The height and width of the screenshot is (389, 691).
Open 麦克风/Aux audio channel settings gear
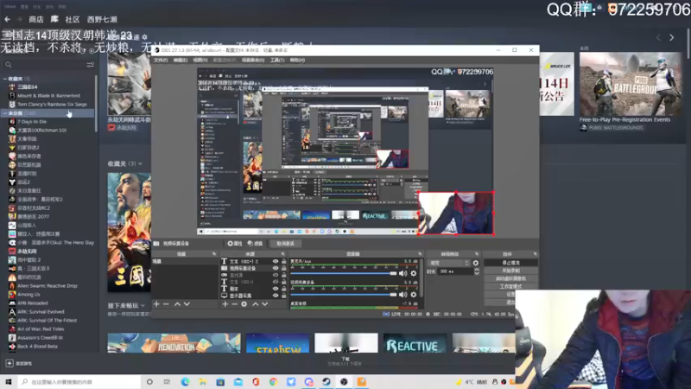pos(414,273)
